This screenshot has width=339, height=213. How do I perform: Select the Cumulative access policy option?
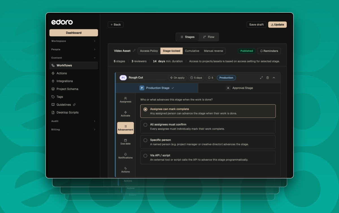pyautogui.click(x=192, y=51)
